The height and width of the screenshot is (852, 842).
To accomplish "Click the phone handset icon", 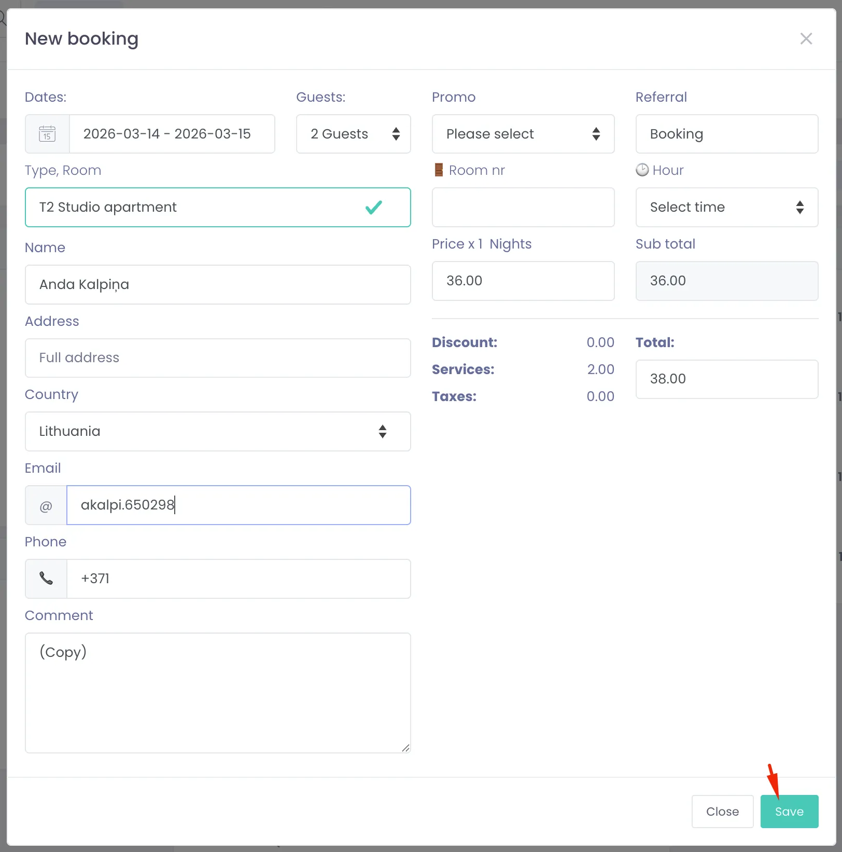I will [x=46, y=579].
